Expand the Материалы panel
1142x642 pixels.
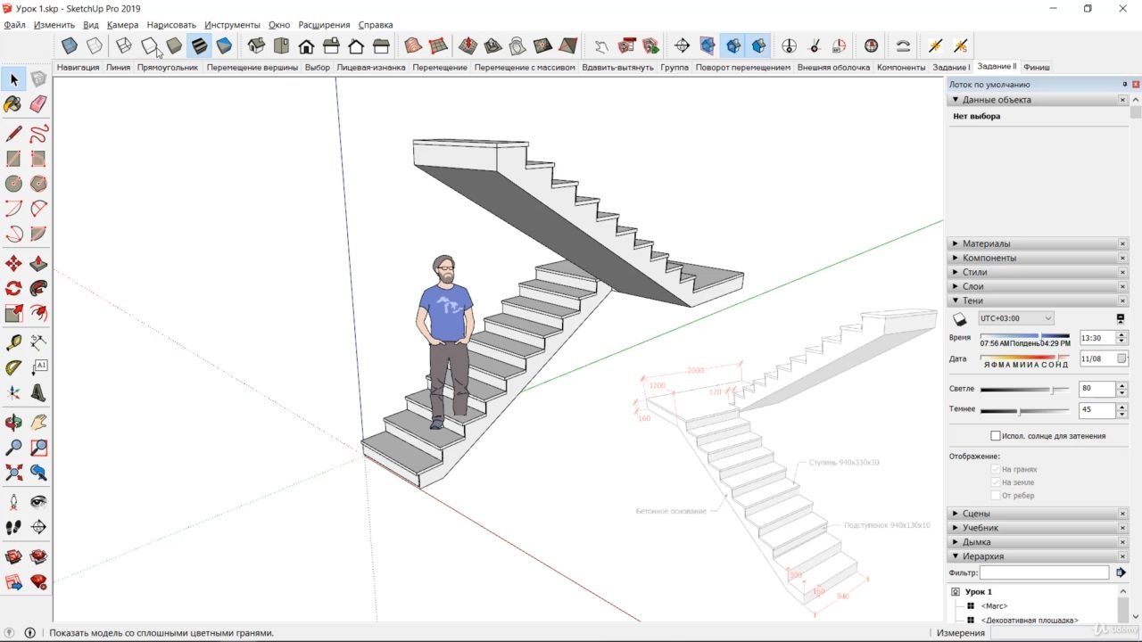pos(956,243)
